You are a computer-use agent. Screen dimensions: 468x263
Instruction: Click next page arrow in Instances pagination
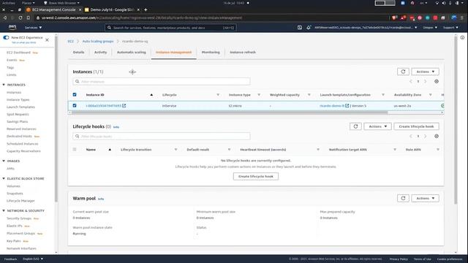click(x=426, y=81)
